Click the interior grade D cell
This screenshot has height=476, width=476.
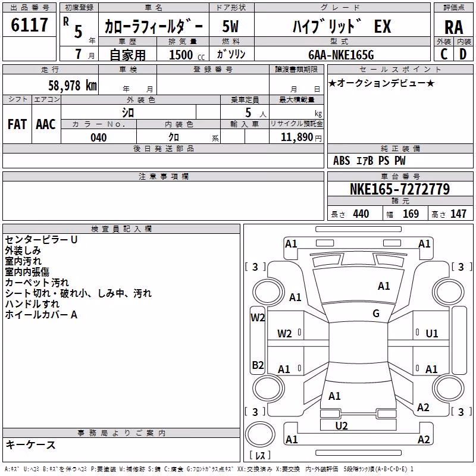pyautogui.click(x=464, y=54)
